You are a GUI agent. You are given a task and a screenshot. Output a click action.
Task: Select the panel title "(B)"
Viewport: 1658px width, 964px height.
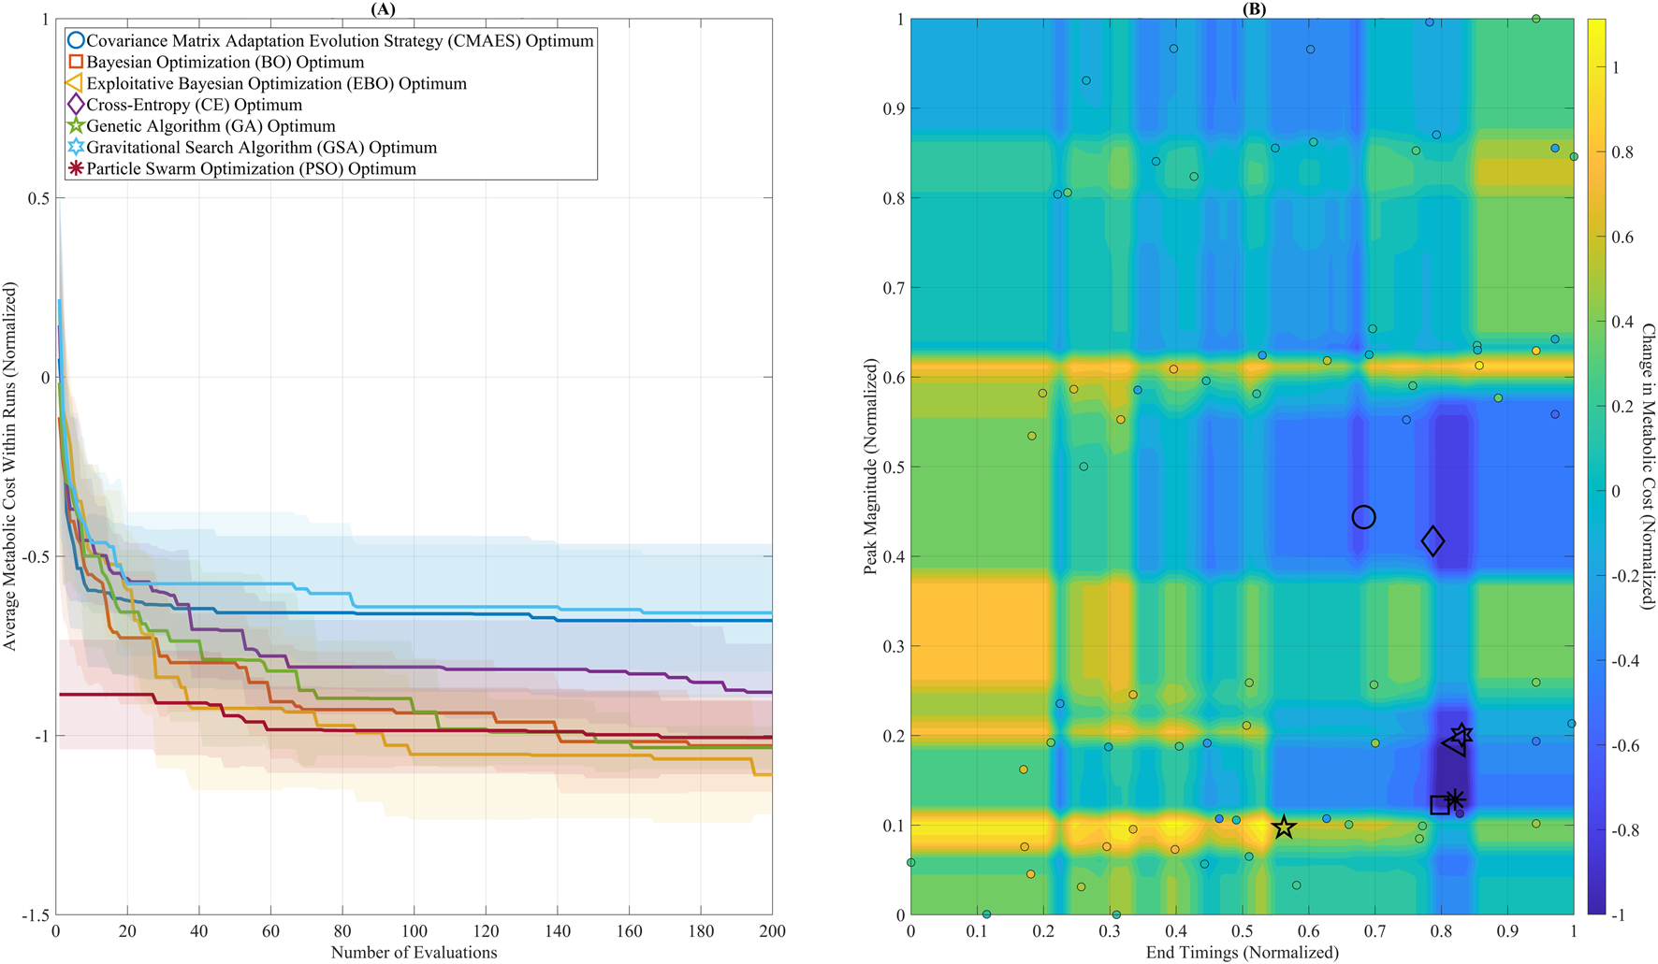[x=1254, y=8]
